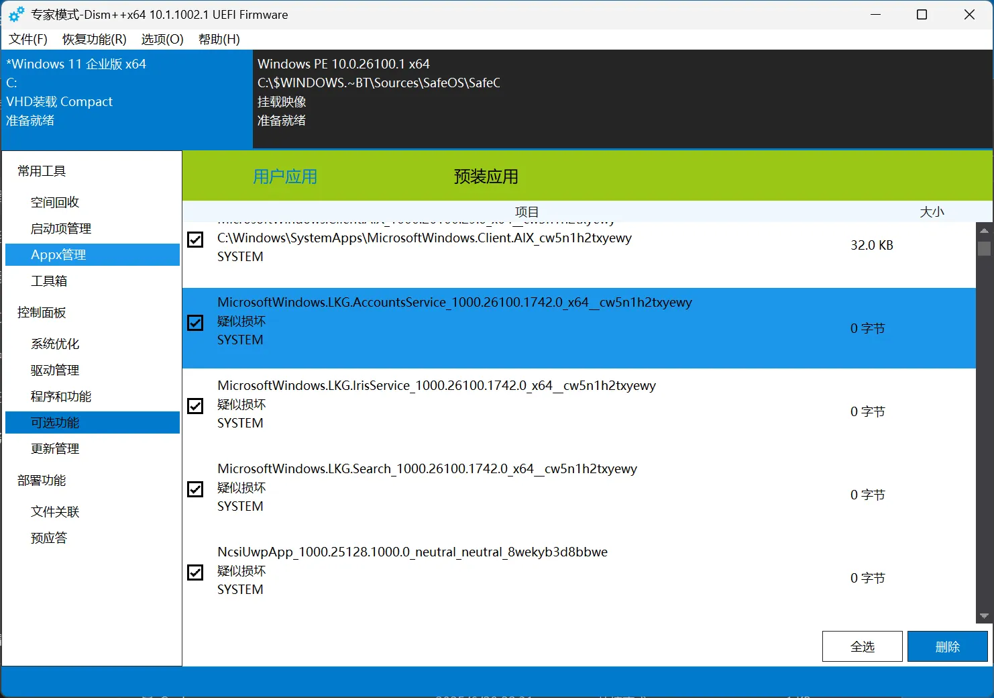
Task: Uncheck the LKG.IrisService package checkbox
Action: 195,406
